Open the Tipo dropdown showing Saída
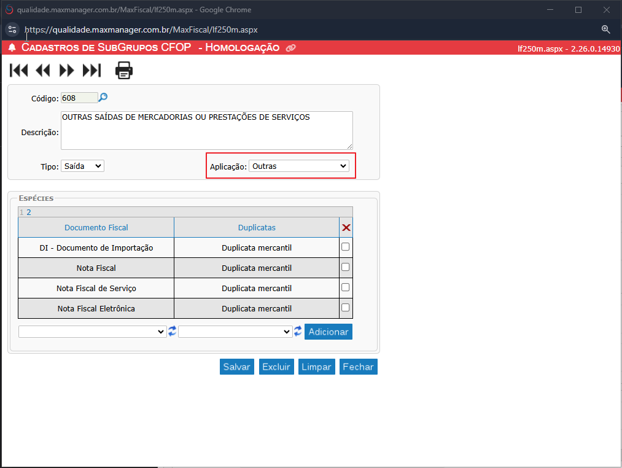 (x=82, y=166)
